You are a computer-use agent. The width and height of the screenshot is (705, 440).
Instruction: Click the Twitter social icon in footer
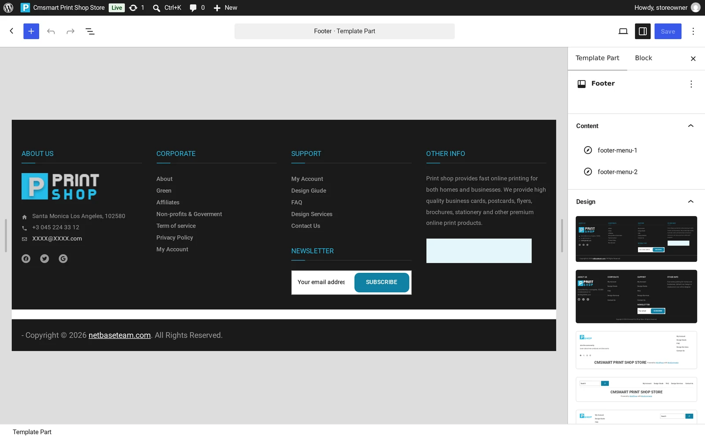coord(45,259)
